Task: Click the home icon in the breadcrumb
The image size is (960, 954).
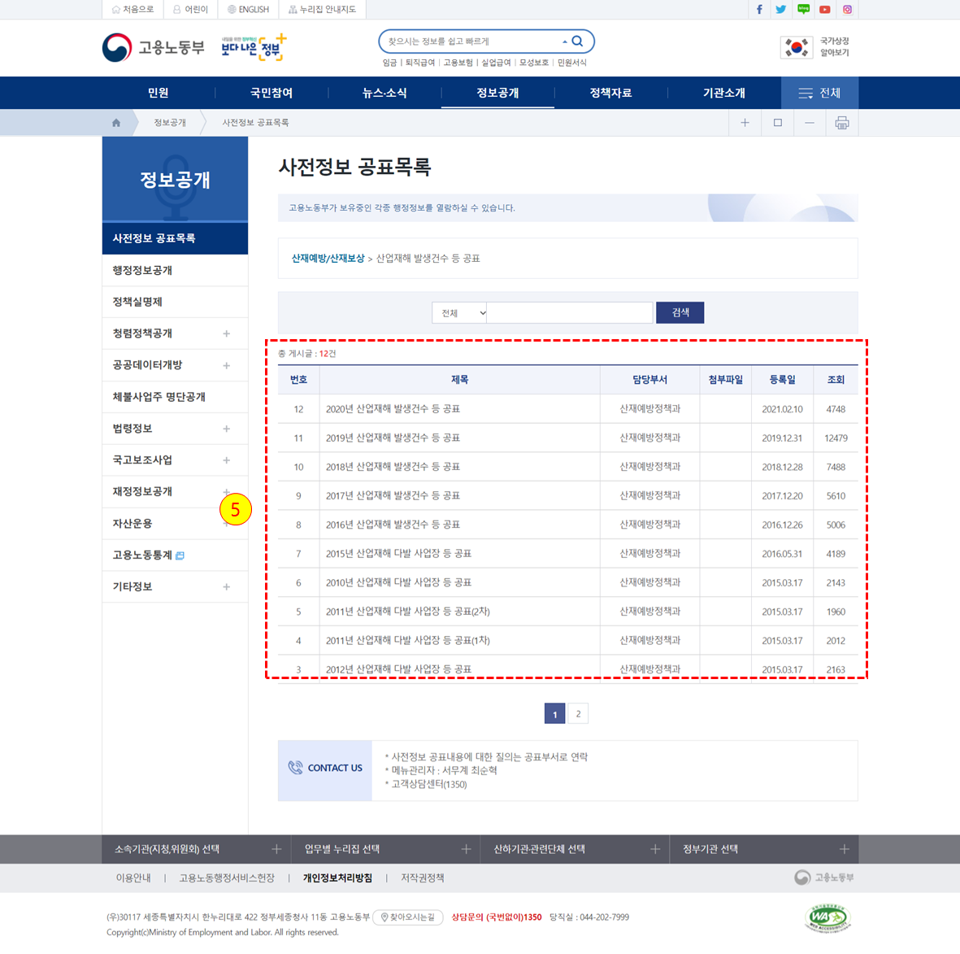Action: (x=116, y=123)
